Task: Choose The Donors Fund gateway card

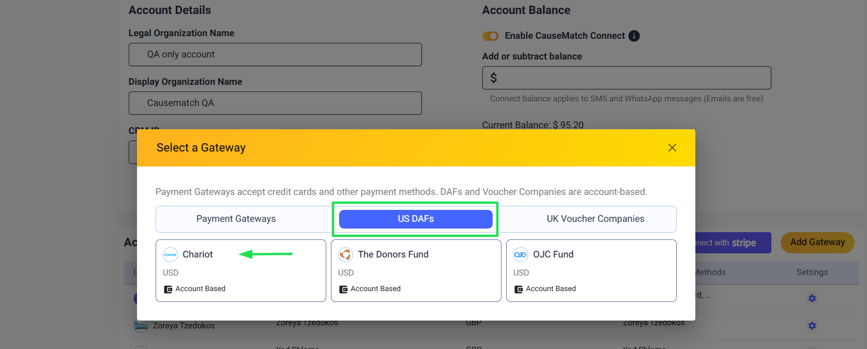Action: tap(416, 270)
